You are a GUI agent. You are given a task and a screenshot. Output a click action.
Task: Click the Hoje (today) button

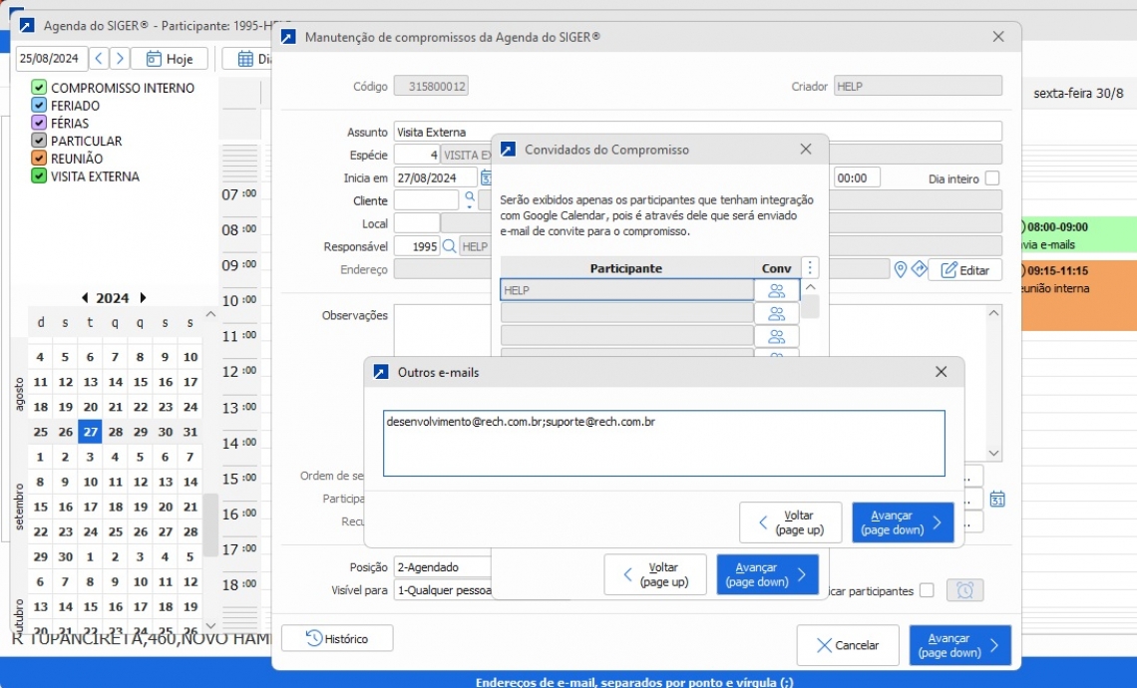170,58
